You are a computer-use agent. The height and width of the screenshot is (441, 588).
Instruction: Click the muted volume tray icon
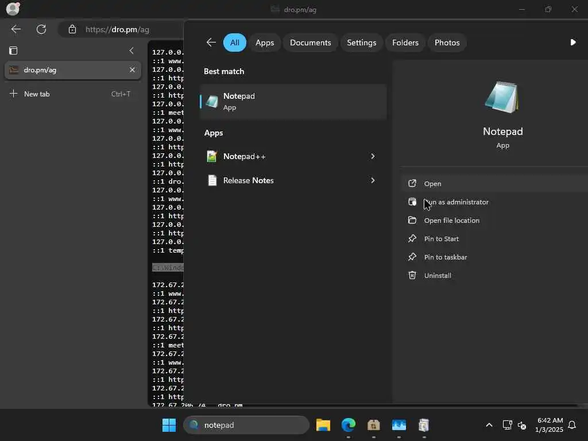pos(521,425)
